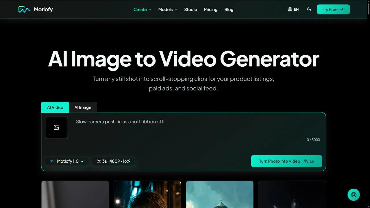Viewport: 370px width, 208px height.
Task: Toggle dark mode with the moon icon
Action: 309,9
